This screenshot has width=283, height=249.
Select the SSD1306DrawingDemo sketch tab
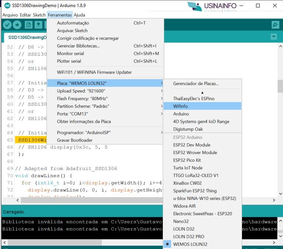(x=25, y=37)
